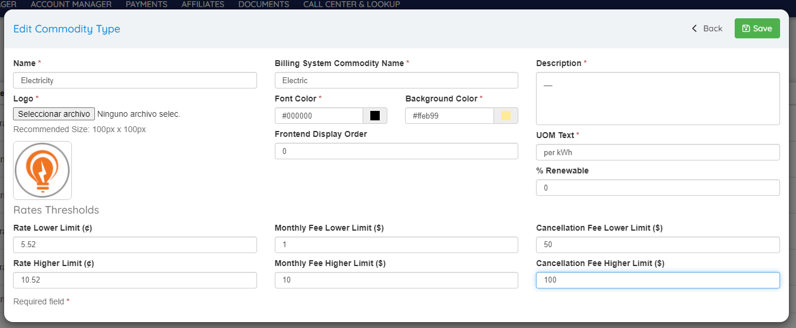
Task: Open the yellow Background Color swatch
Action: coord(506,116)
